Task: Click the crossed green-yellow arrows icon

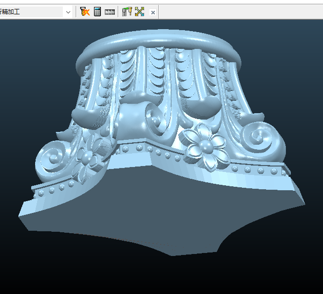Action: tap(139, 12)
